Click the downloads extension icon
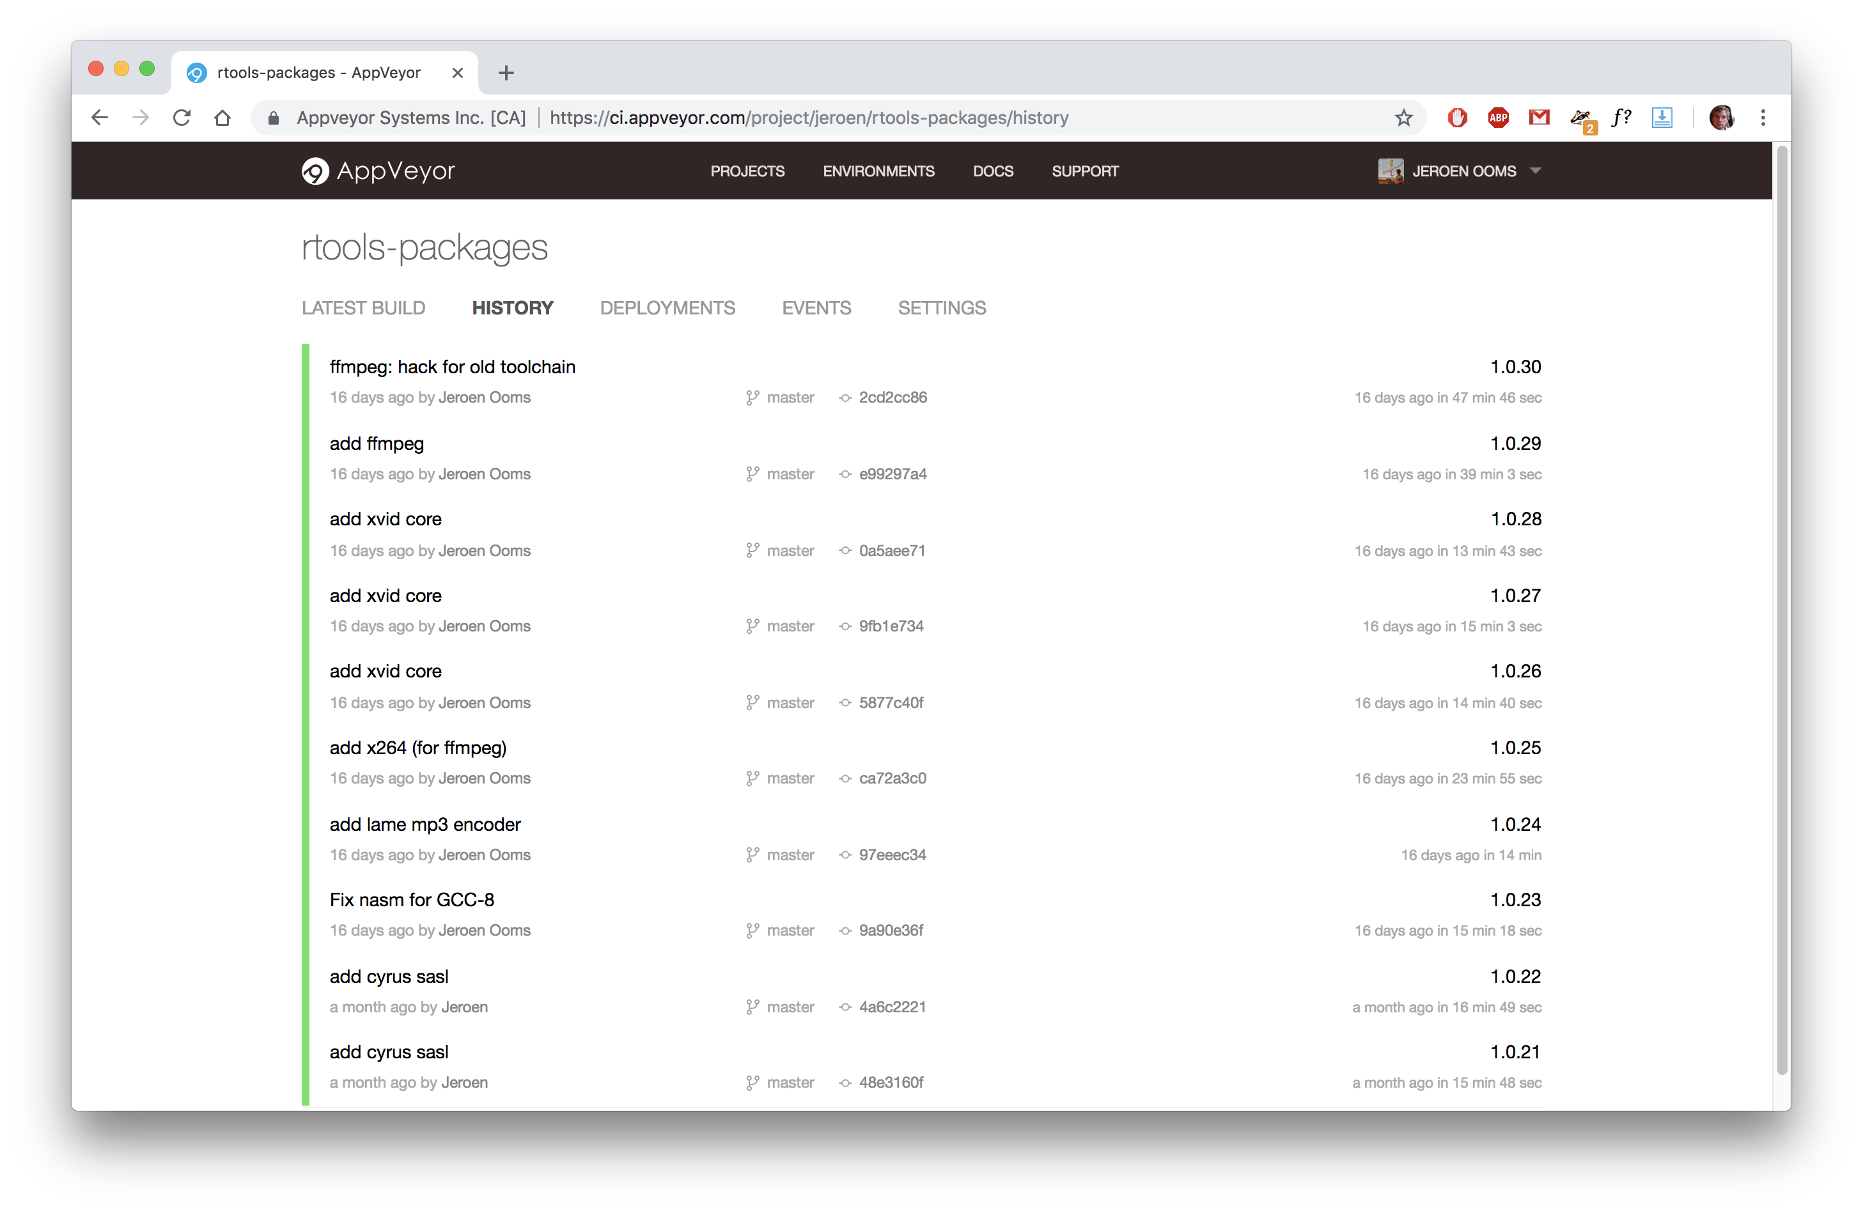Image resolution: width=1863 pixels, height=1213 pixels. click(1662, 118)
